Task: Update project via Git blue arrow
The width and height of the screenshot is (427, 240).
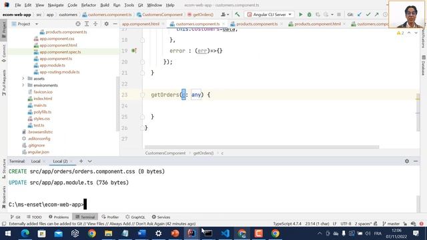Action: (360, 15)
